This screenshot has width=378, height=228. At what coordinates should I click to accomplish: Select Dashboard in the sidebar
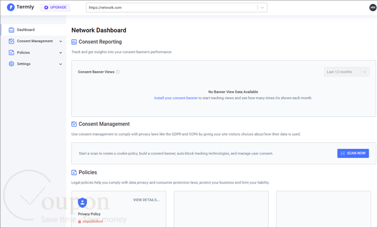(34, 30)
